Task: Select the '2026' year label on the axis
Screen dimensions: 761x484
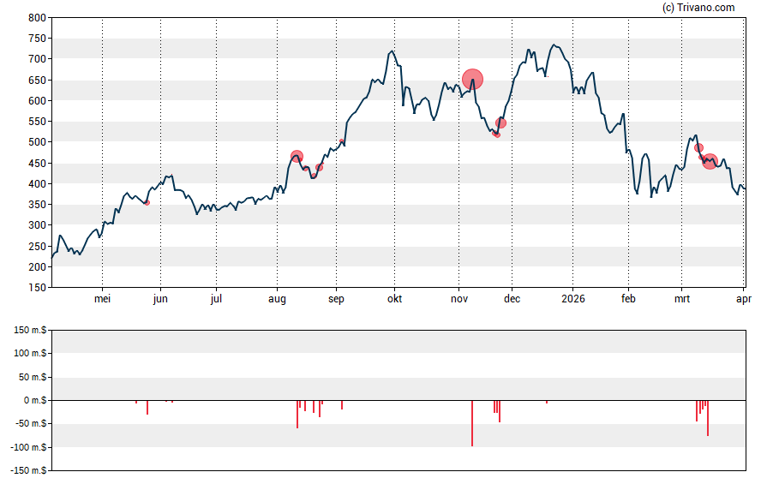Action: tap(572, 299)
